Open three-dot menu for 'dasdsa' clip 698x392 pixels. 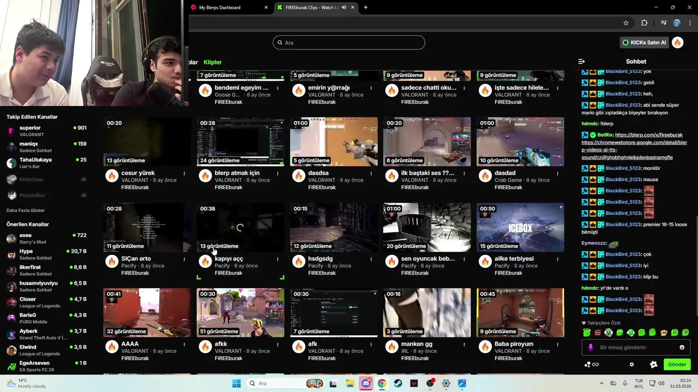pyautogui.click(x=371, y=174)
